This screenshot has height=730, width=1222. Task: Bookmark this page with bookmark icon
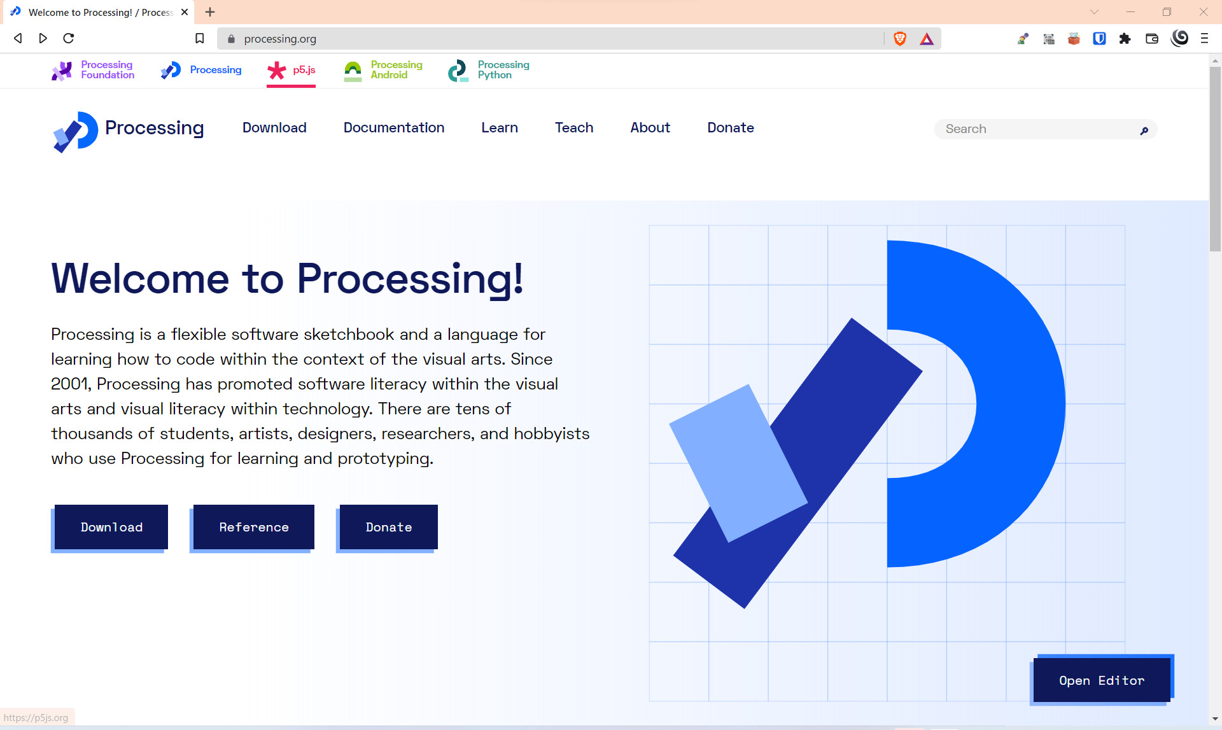(x=199, y=39)
